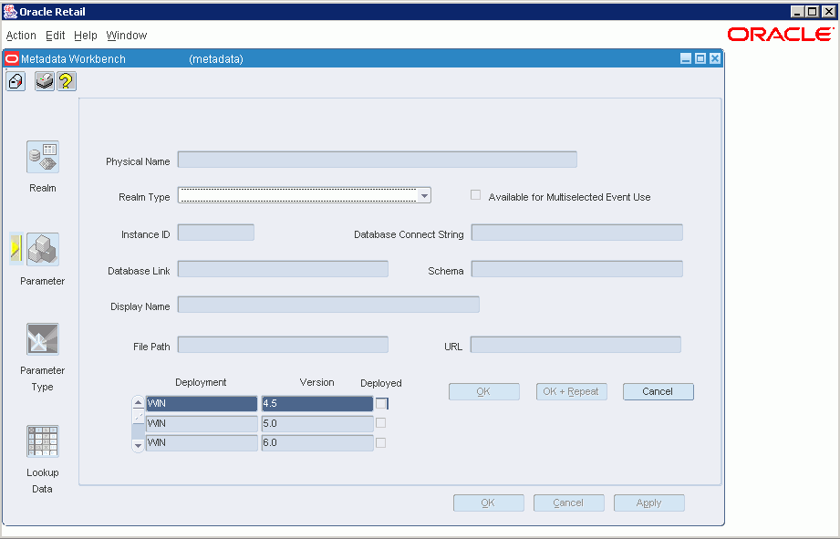Toggle Deployed checkbox for version 4.5
The image size is (840, 539).
(x=381, y=403)
